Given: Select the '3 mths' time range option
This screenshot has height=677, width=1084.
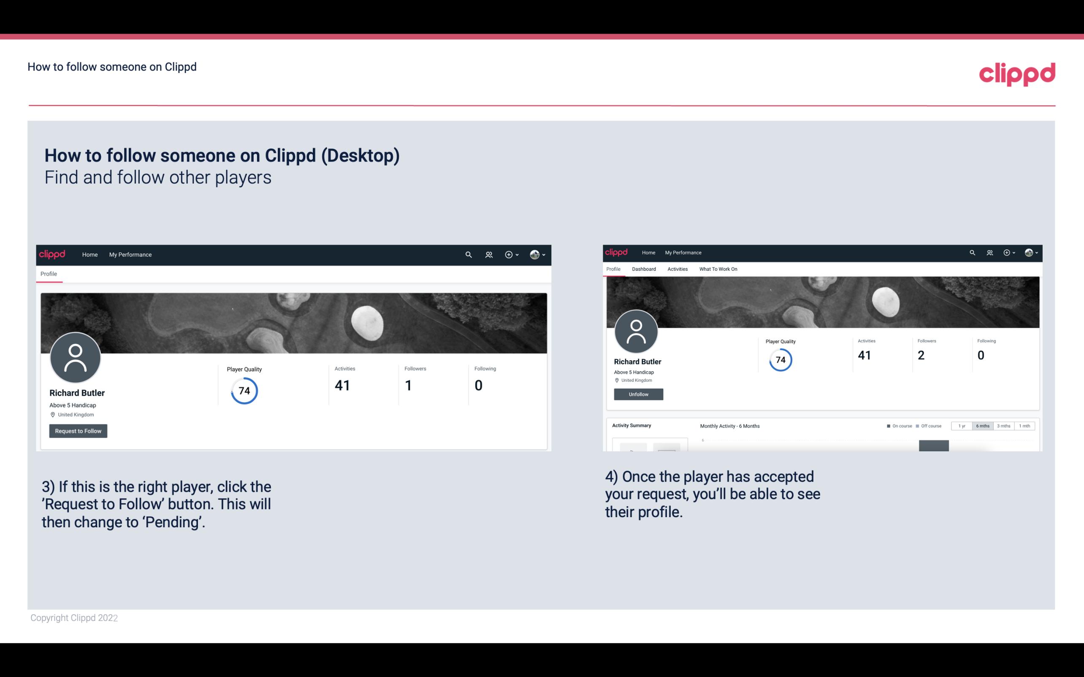Looking at the screenshot, I should [1004, 425].
